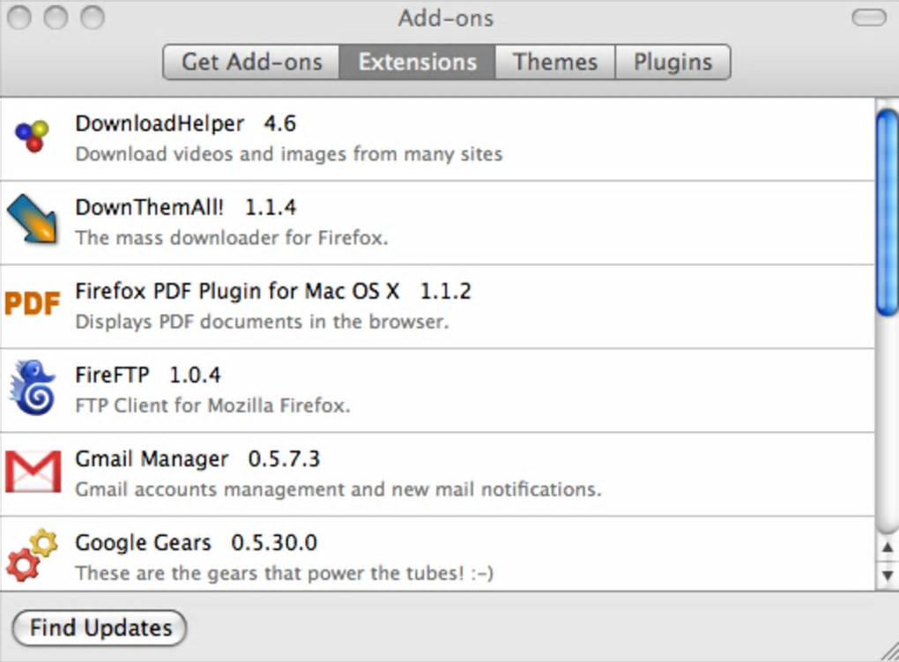The image size is (899, 662).
Task: Select the Google Gears extension entry
Action: pyautogui.click(x=441, y=555)
